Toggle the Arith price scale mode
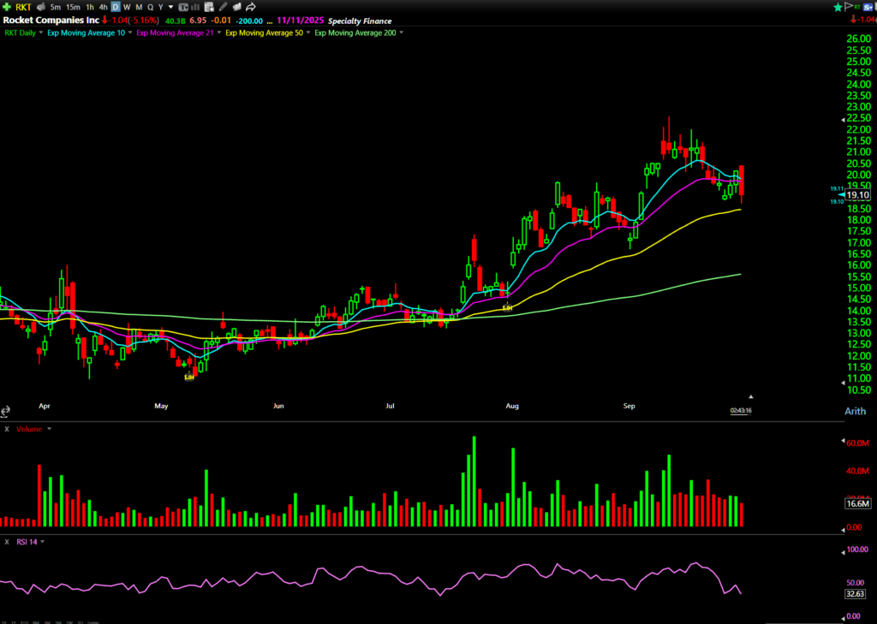 [855, 412]
